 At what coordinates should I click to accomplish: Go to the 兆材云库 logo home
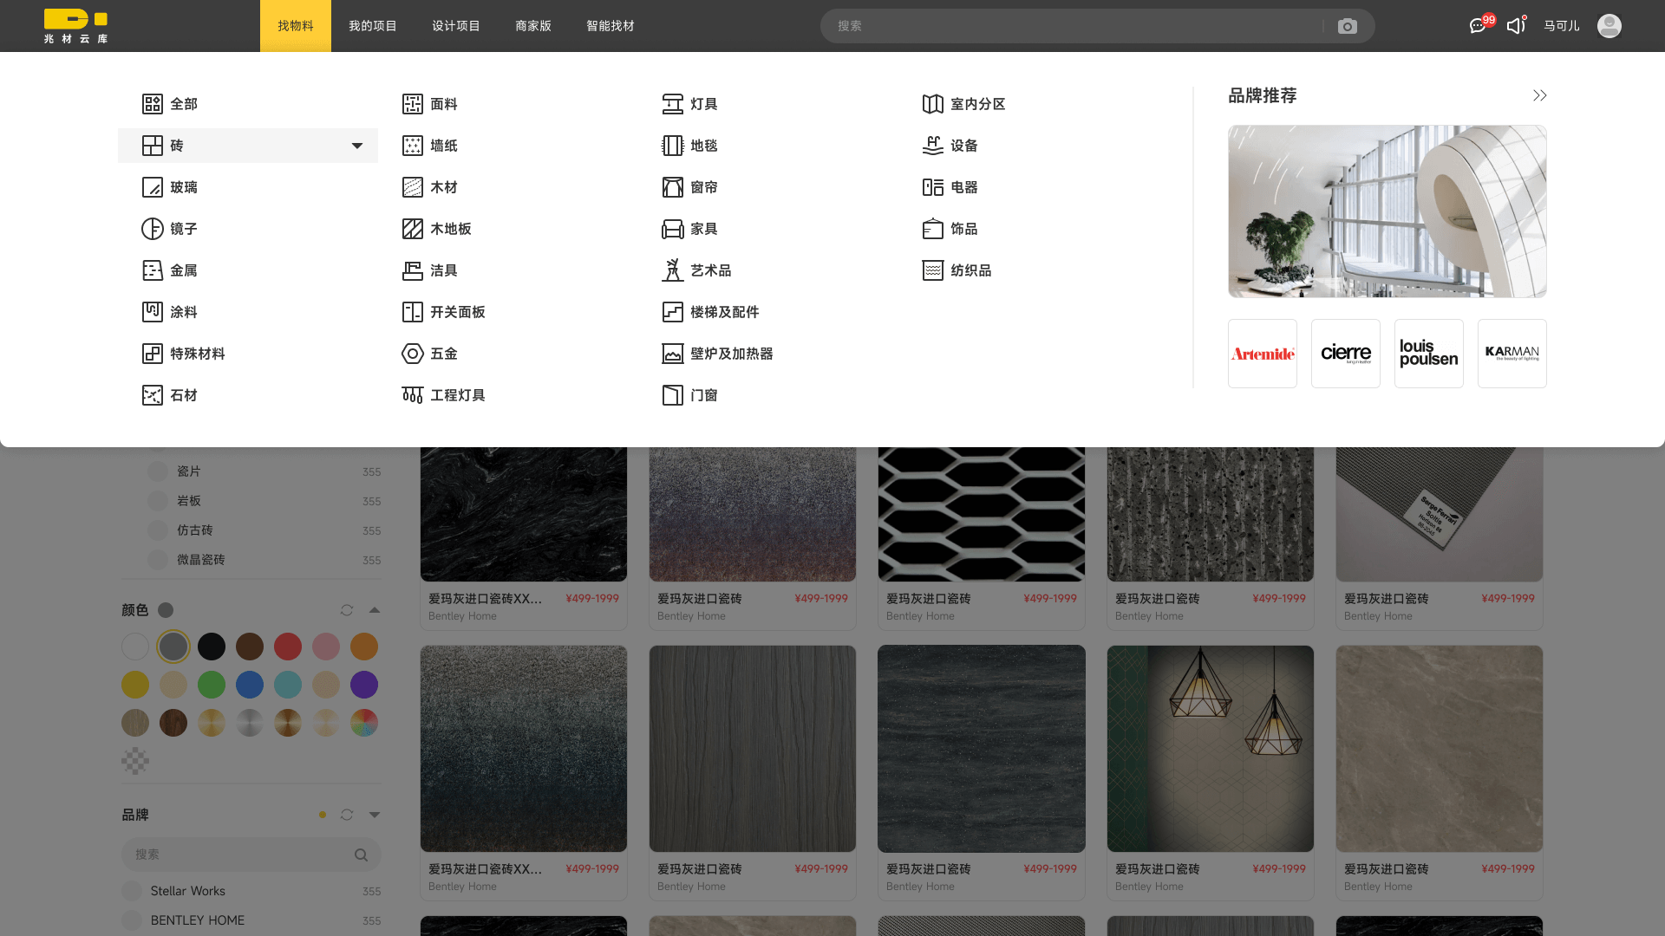pyautogui.click(x=76, y=26)
